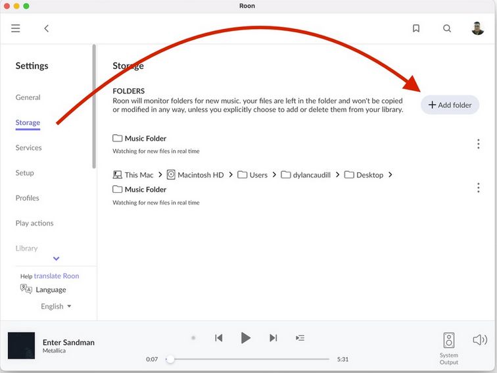This screenshot has height=373, width=497.
Task: Open the user profile avatar
Action: (x=478, y=28)
